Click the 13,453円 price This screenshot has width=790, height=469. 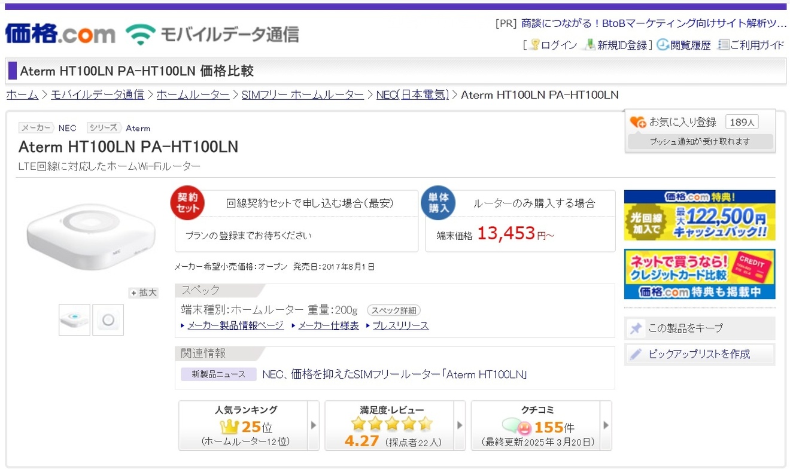(x=516, y=234)
